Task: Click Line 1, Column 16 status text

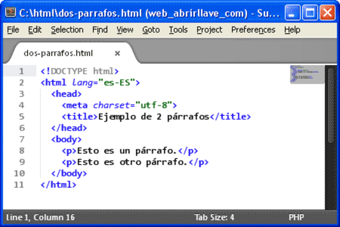Action: [40, 217]
